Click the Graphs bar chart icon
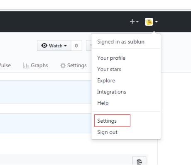Viewport: 191px width, 165px height. 26,66
